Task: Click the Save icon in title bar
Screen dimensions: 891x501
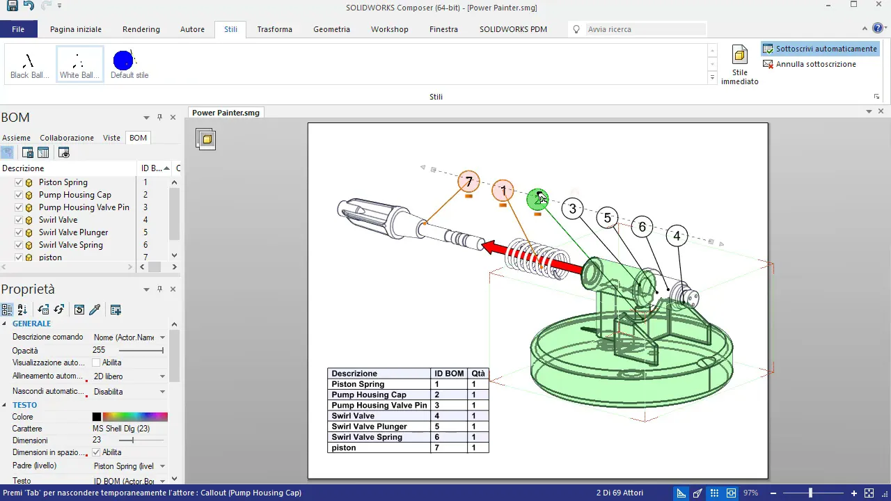Action: tap(13, 6)
